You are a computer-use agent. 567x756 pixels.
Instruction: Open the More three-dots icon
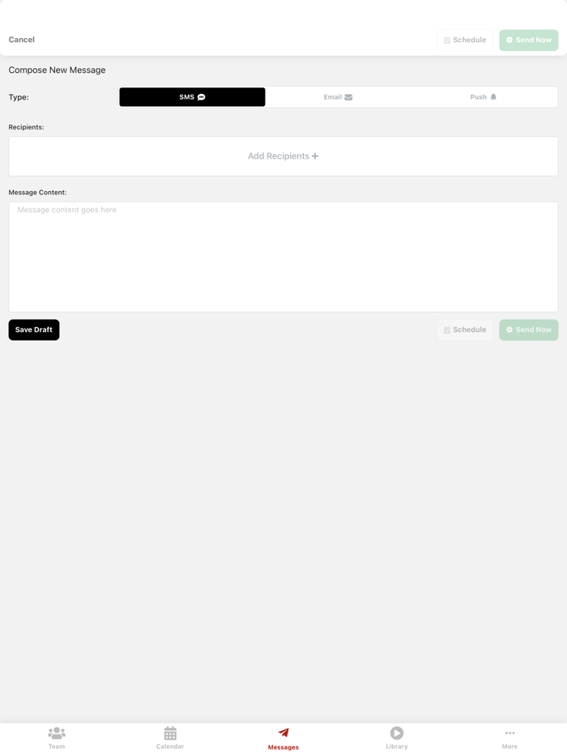tap(509, 733)
